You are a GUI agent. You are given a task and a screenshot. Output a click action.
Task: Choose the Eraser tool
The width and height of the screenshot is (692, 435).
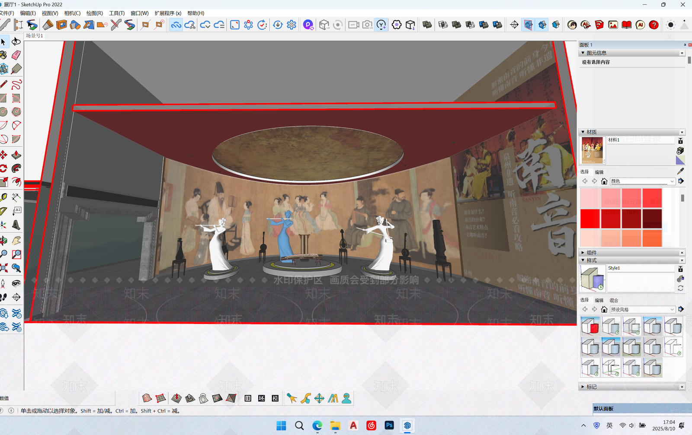pos(16,55)
